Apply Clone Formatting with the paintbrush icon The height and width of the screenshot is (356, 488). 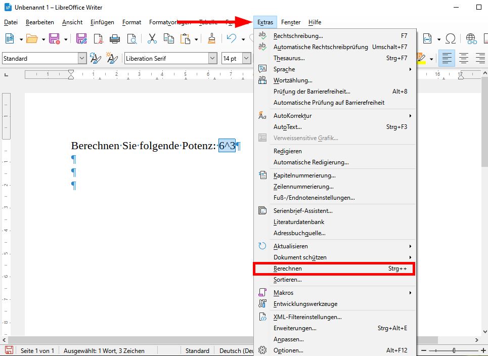pyautogui.click(x=211, y=38)
